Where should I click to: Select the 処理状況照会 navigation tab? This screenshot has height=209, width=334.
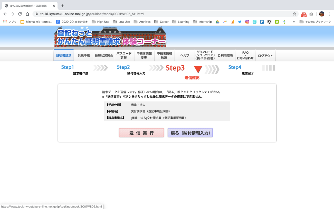click(x=104, y=55)
